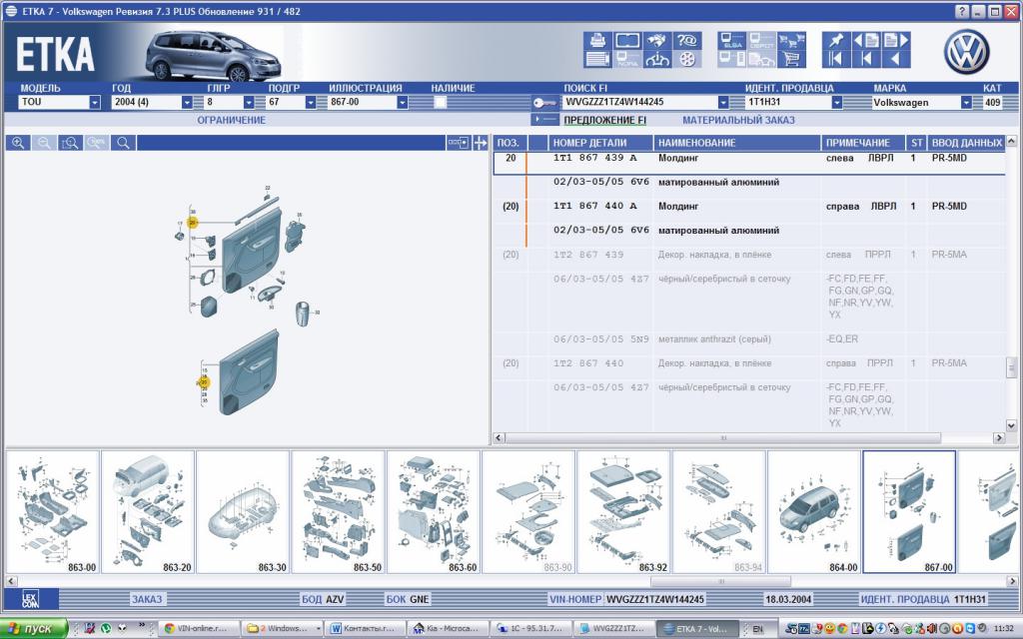Click the DEPOT icon
Viewport: 1023px width, 639px height.
(762, 40)
